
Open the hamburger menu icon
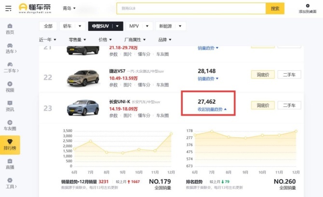(8, 9)
